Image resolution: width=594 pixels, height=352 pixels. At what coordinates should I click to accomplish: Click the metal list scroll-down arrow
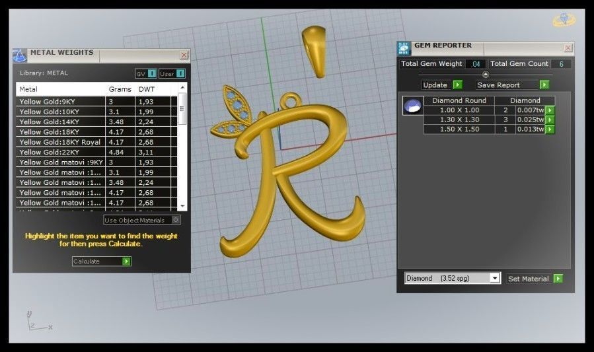pos(182,206)
